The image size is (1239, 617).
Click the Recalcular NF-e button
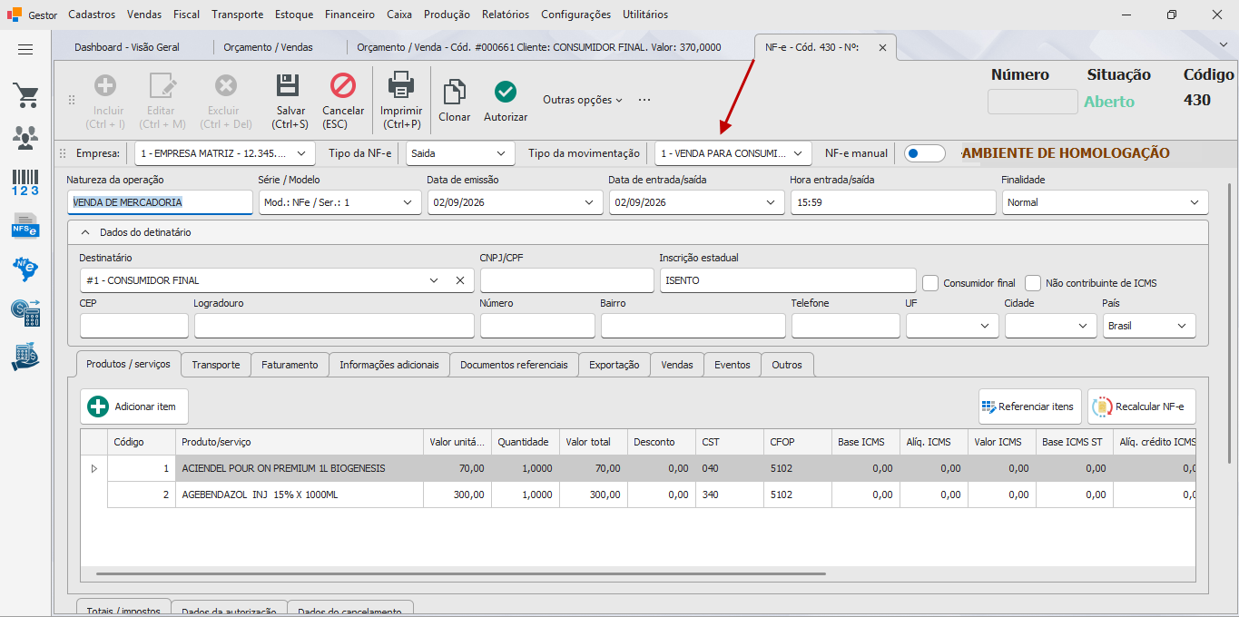tap(1141, 406)
